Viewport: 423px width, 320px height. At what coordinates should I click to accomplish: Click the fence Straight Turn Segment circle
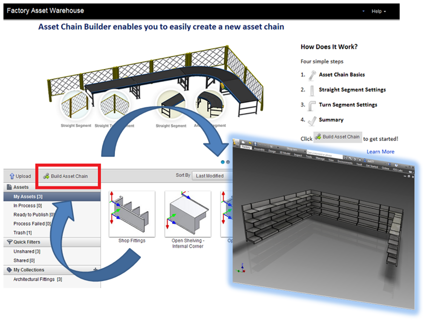[x=114, y=105]
